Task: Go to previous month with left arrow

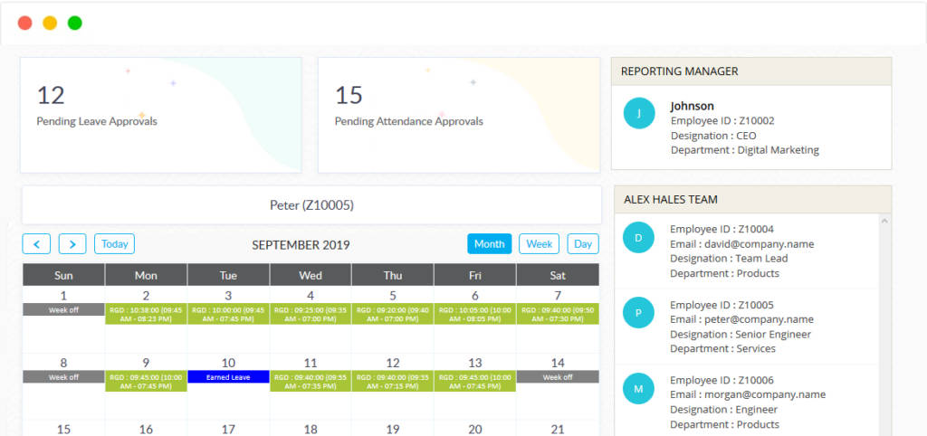Action: tap(36, 244)
